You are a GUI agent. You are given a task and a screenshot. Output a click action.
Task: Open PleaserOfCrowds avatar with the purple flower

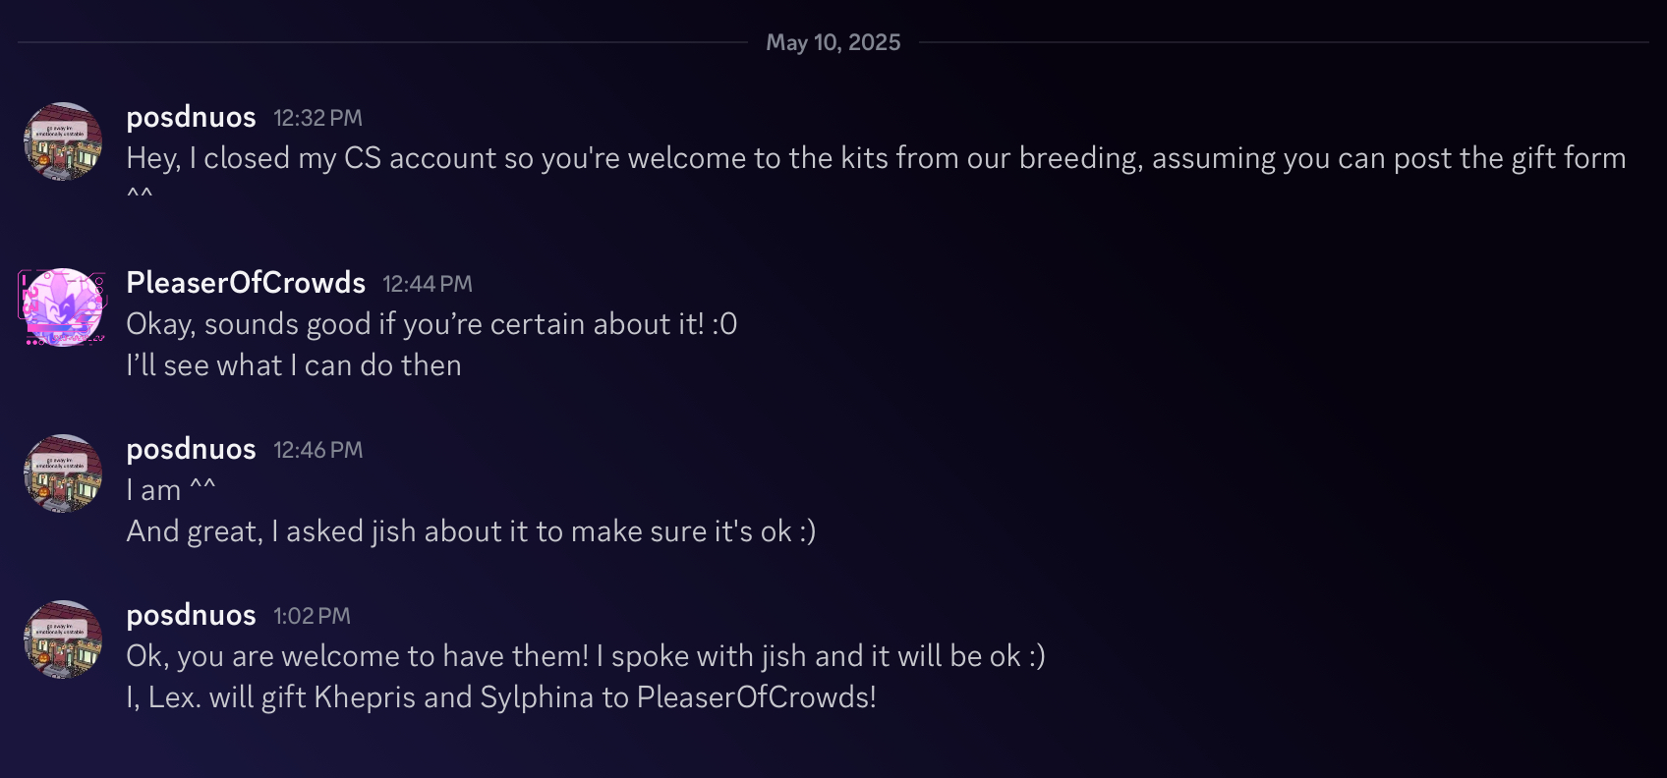tap(63, 307)
